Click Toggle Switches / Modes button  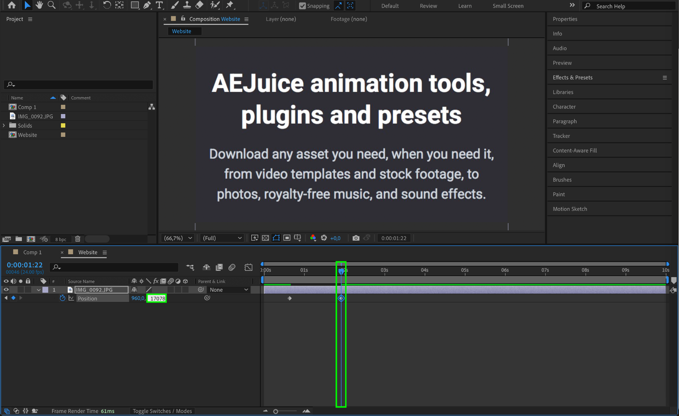pos(162,411)
